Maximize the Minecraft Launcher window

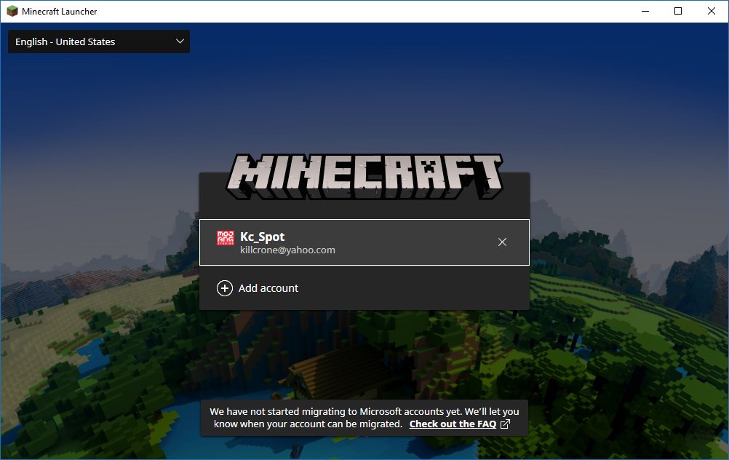(x=678, y=11)
